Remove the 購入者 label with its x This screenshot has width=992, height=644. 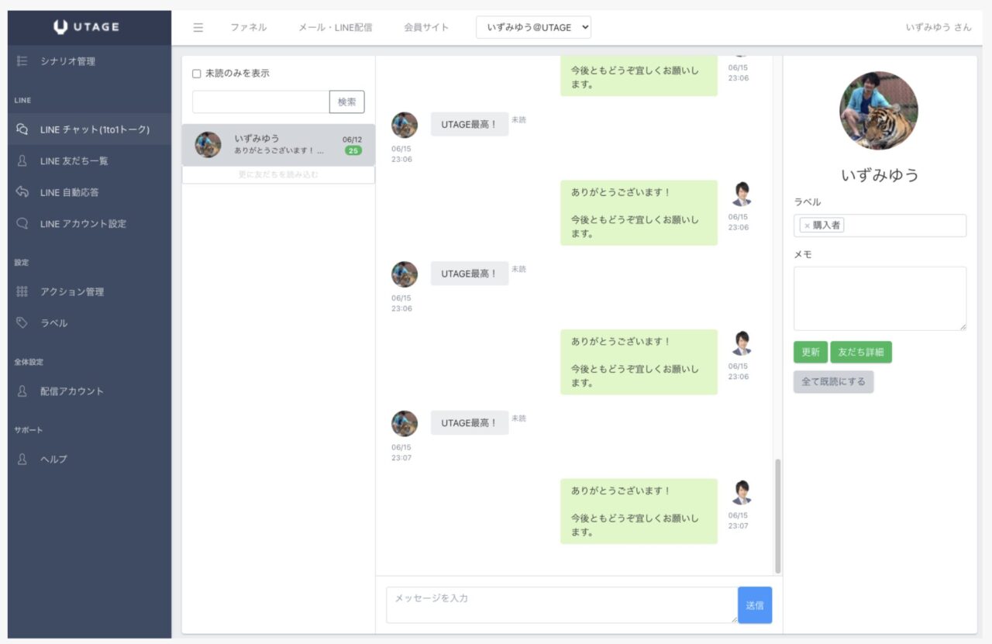[x=807, y=226]
